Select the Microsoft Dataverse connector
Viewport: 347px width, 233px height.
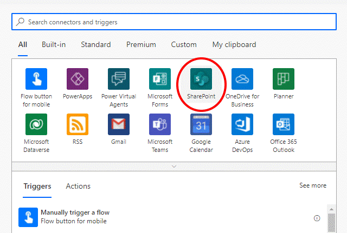click(x=36, y=124)
